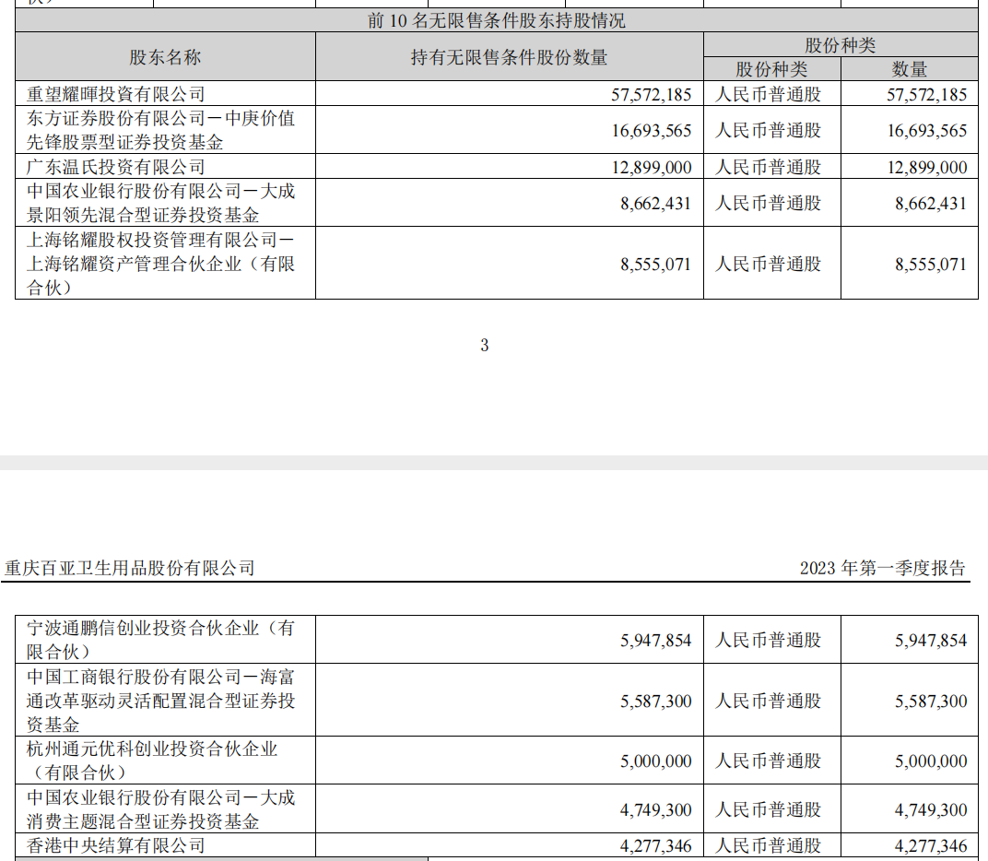Select 5,587,300 in the unrestricted shares holding column
The width and height of the screenshot is (988, 861).
click(x=655, y=701)
